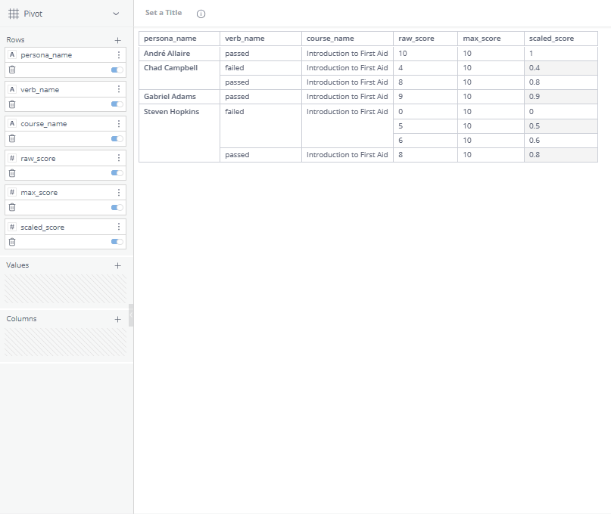
Task: Expand the verb_name options menu
Action: (x=119, y=89)
